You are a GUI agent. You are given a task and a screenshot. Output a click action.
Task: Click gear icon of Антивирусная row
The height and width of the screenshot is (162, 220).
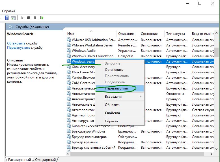point(69,120)
